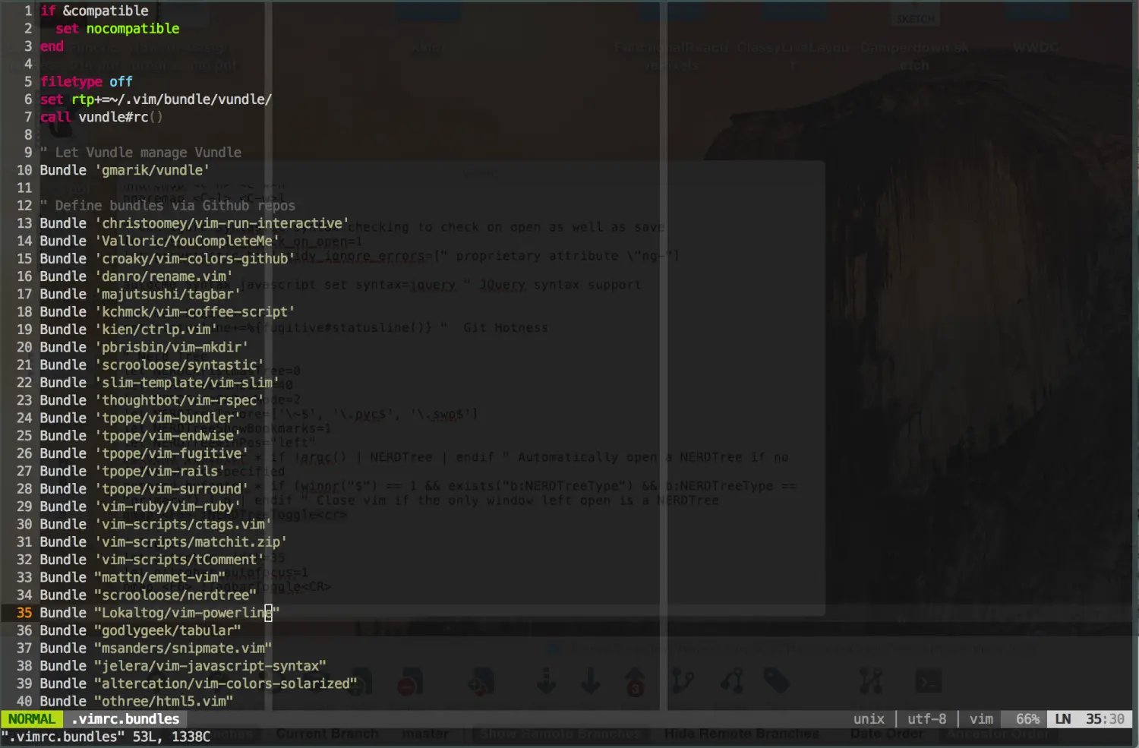
Task: Click the '53L, 1338C' message in the command line
Action: coord(172,737)
